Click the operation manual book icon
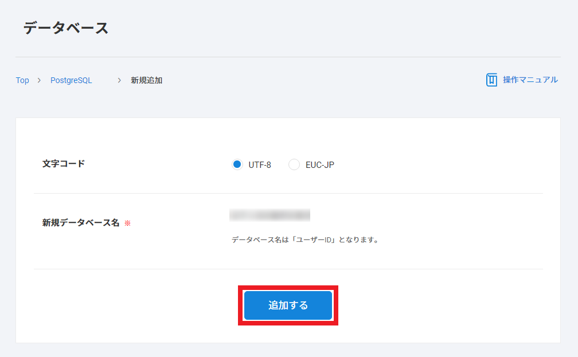The height and width of the screenshot is (357, 578). (491, 80)
